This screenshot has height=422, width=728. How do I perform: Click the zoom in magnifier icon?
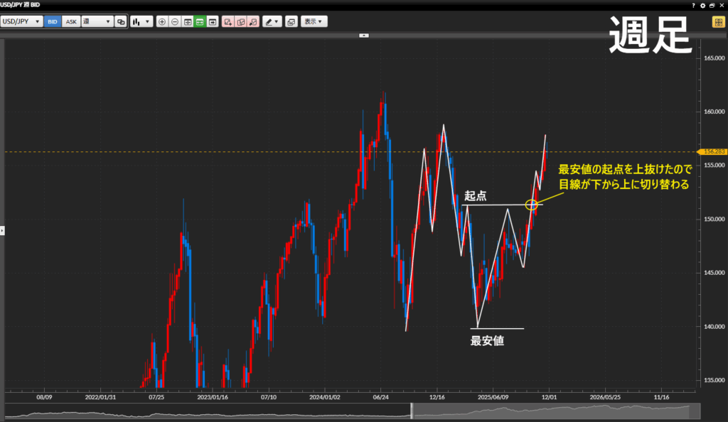click(x=162, y=22)
